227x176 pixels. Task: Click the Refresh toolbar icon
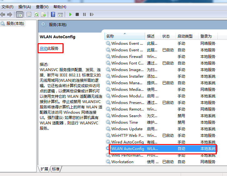tap(36, 14)
